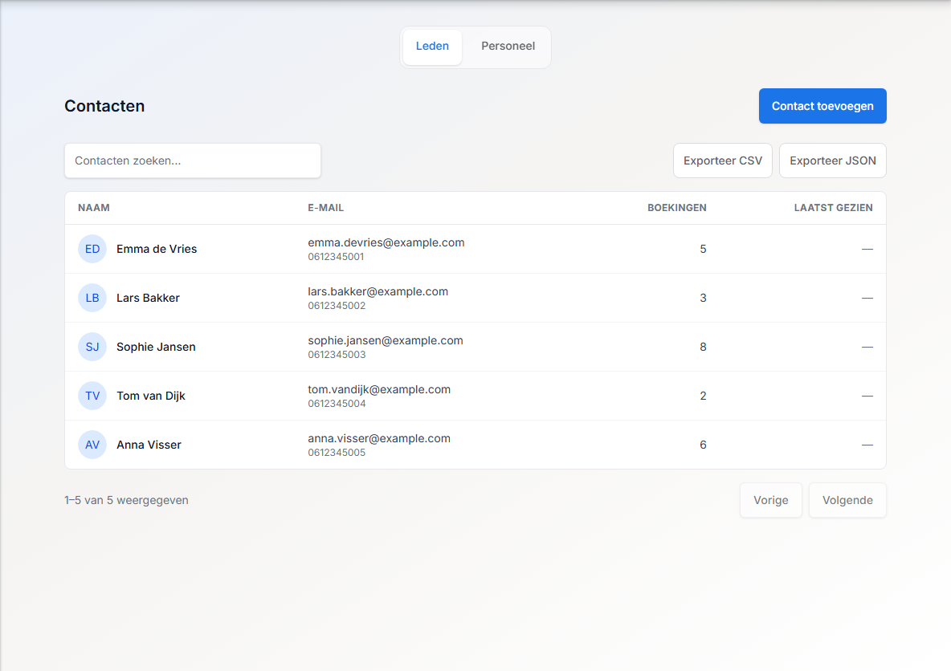Click email tom.vandijk@example.com
Screen dimensions: 951x671
pos(379,390)
